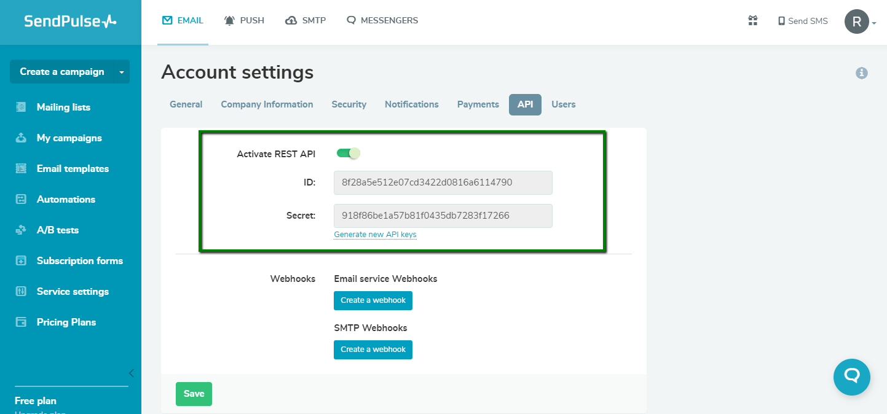The image size is (887, 414).
Task: Click Generate new API keys link
Action: click(x=375, y=234)
